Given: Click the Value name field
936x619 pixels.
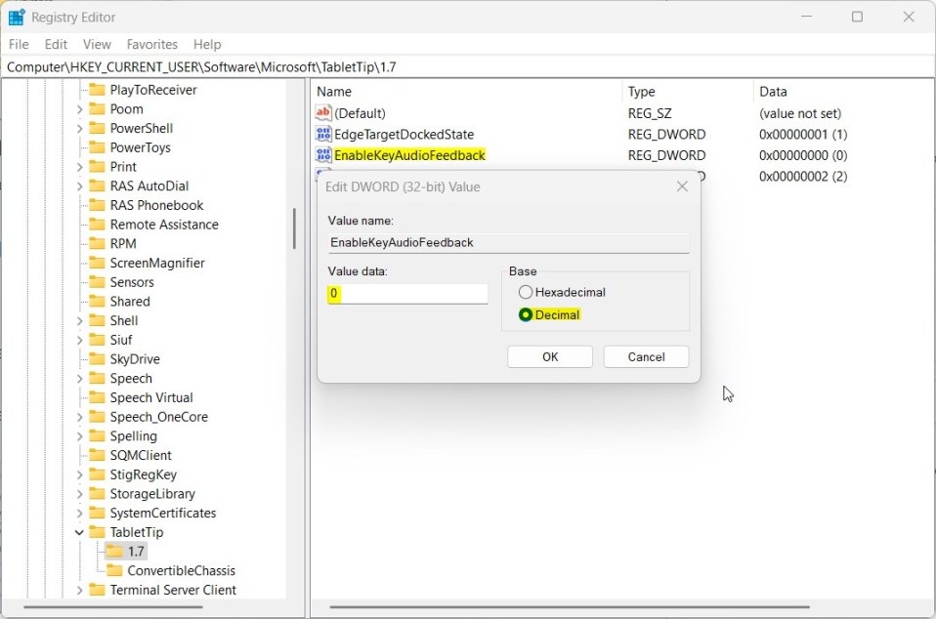Looking at the screenshot, I should [x=509, y=243].
